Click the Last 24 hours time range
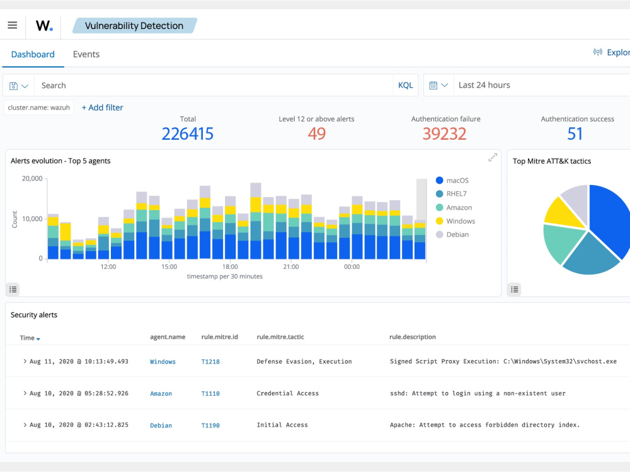Viewport: 630px width, 472px height. pos(484,85)
